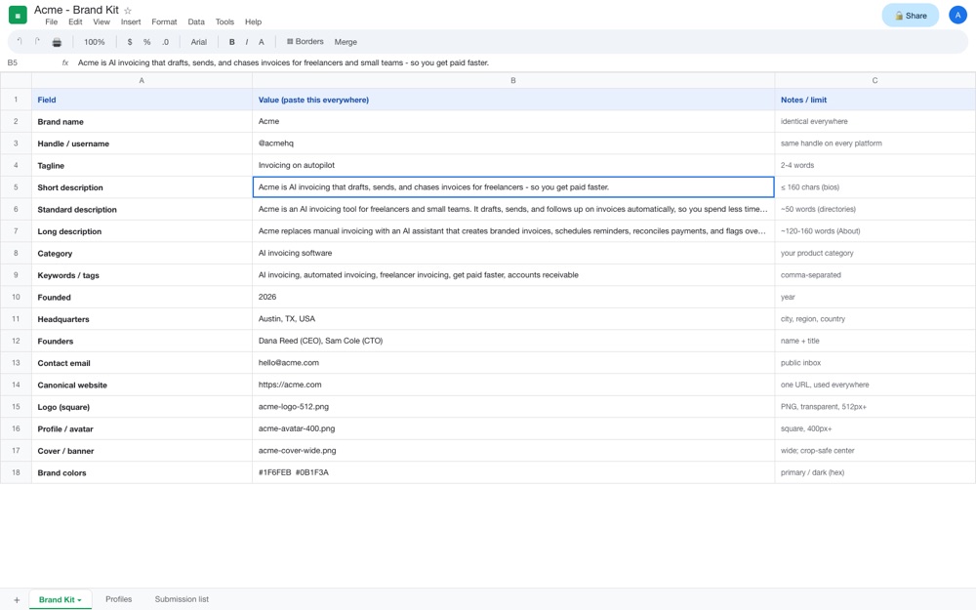Open the File menu
Image resolution: width=976 pixels, height=610 pixels.
pyautogui.click(x=51, y=21)
